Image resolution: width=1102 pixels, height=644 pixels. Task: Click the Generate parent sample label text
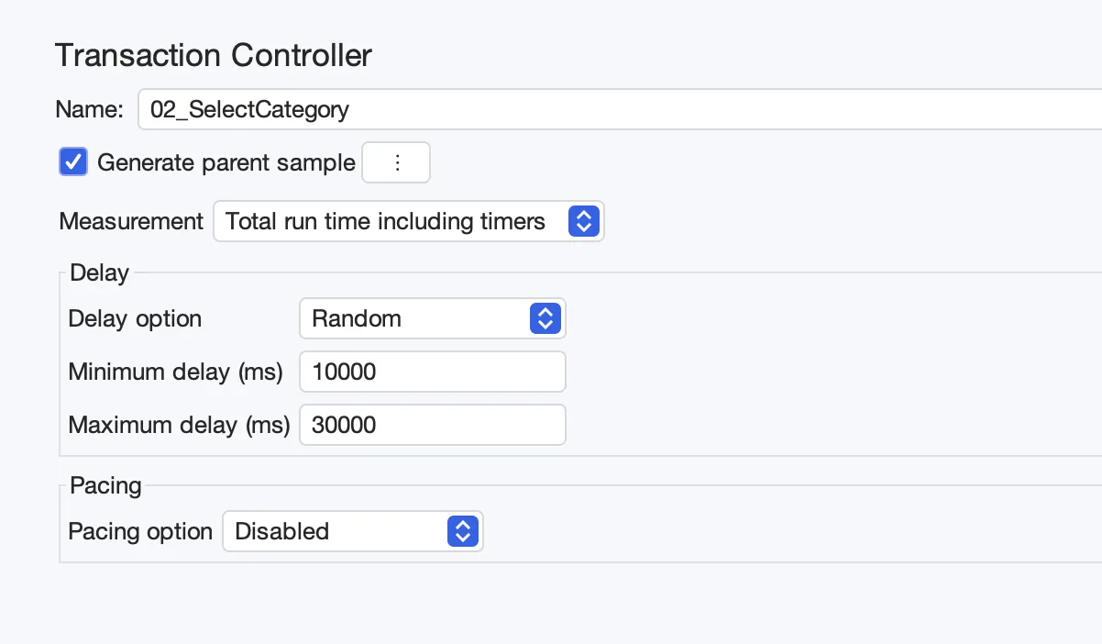coord(226,163)
